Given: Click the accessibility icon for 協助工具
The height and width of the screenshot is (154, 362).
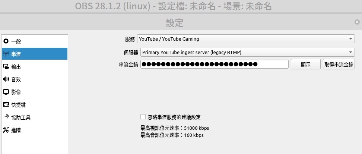Looking at the screenshot, I should pyautogui.click(x=6, y=117).
